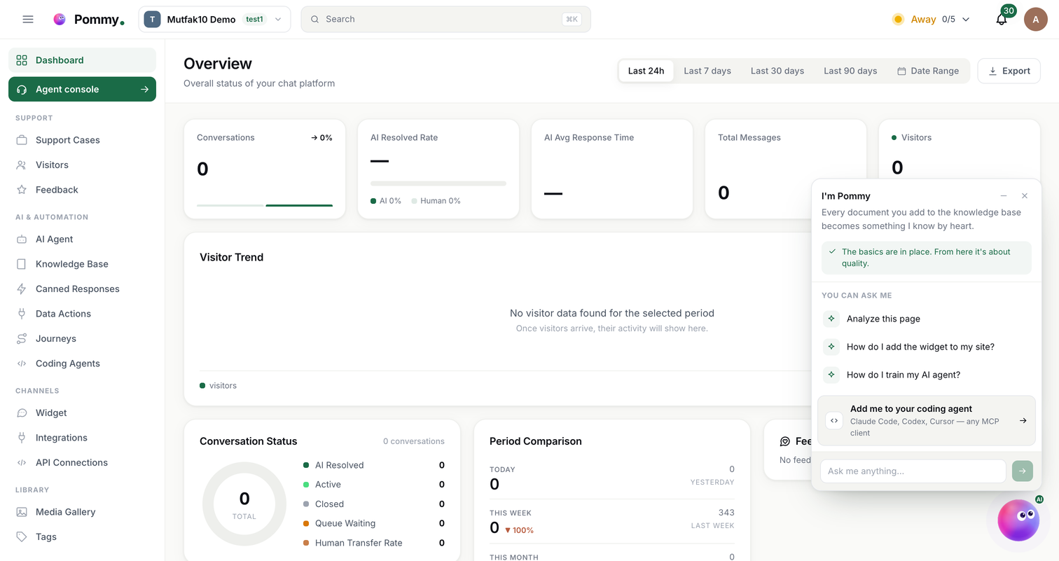1059x561 pixels.
Task: Open the Away status dropdown
Action: [931, 20]
